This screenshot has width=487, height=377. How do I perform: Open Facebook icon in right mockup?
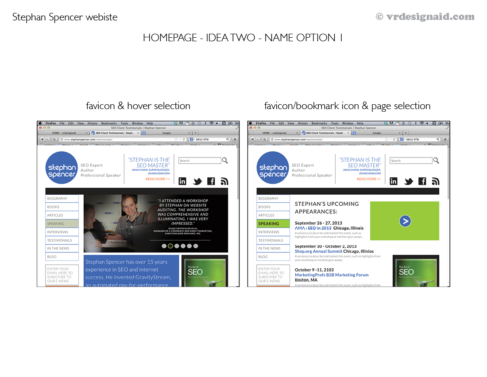422,181
